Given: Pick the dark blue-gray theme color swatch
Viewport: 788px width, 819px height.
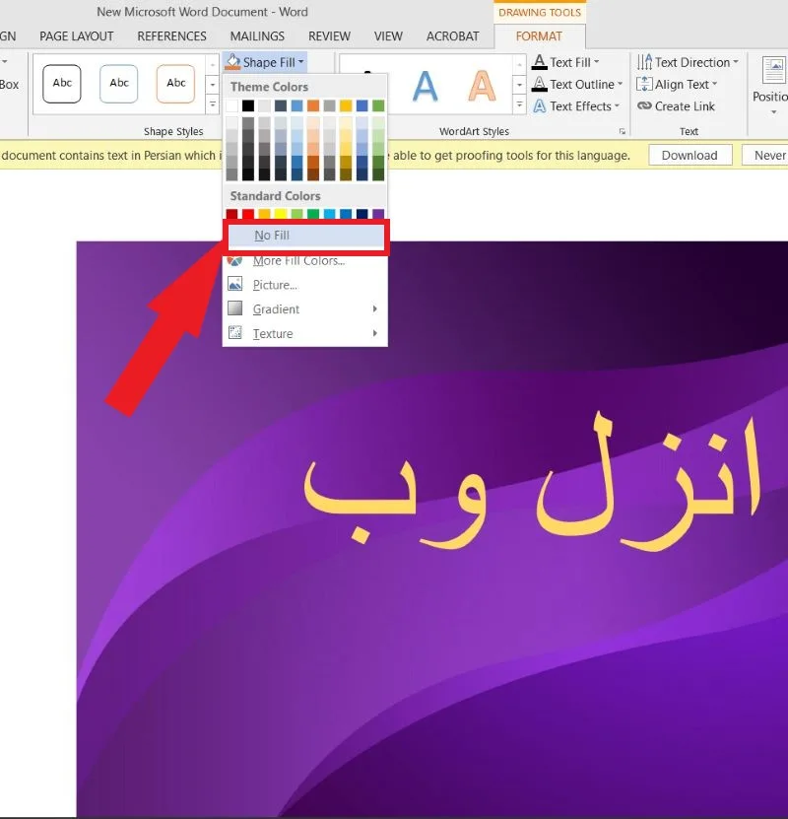Looking at the screenshot, I should 281,105.
